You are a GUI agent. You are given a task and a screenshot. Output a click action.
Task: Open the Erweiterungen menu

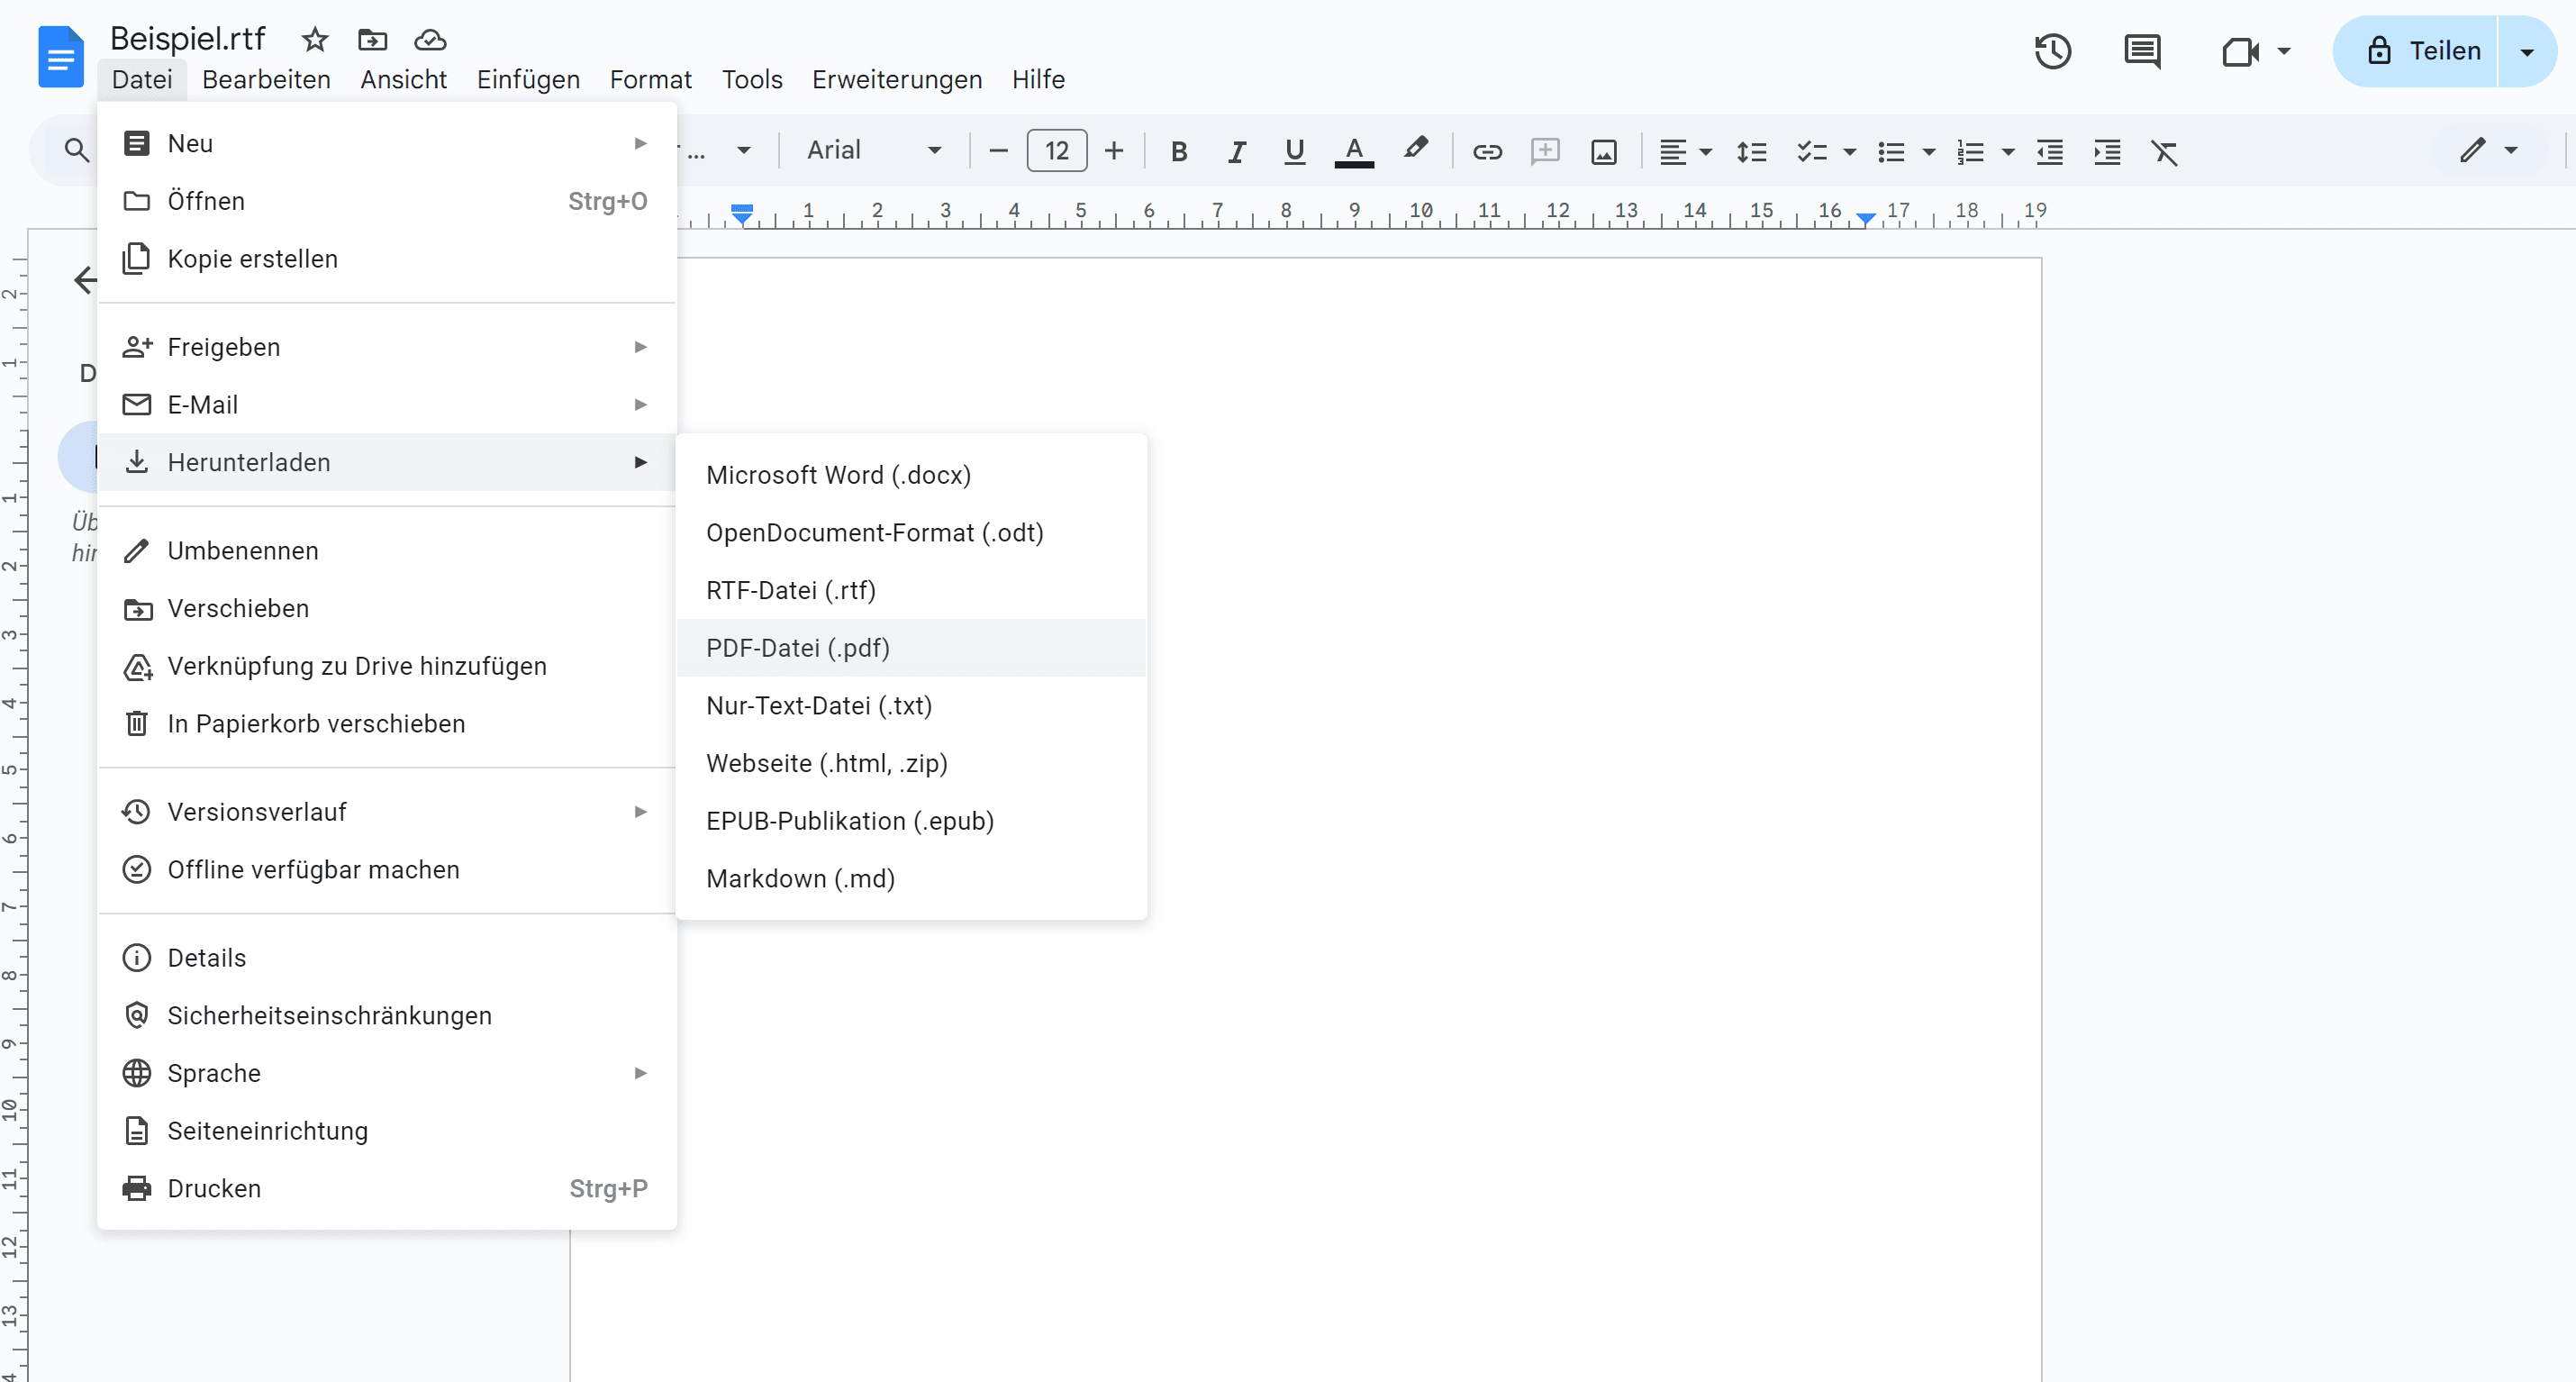click(x=896, y=79)
